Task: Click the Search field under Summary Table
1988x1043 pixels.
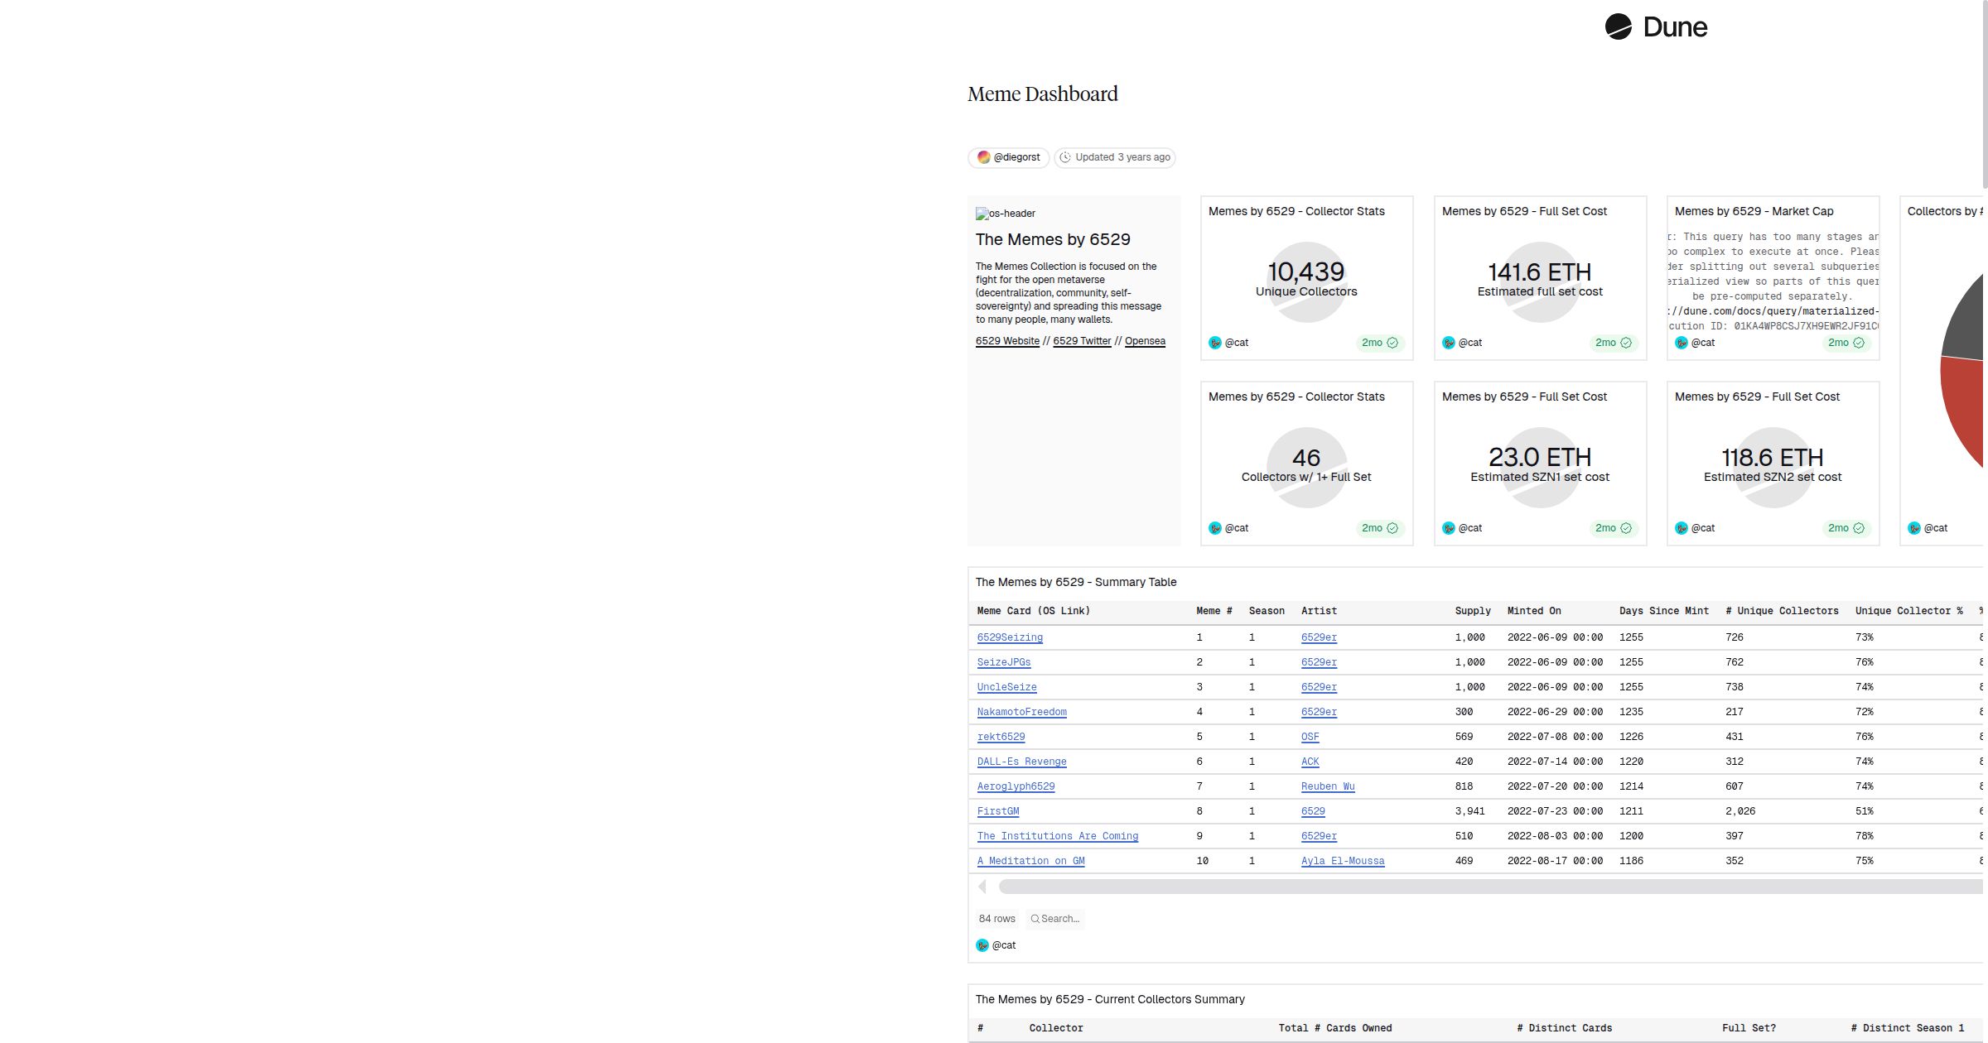Action: [x=1056, y=919]
